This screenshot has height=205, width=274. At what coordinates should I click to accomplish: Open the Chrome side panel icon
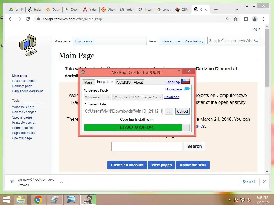point(246,19)
